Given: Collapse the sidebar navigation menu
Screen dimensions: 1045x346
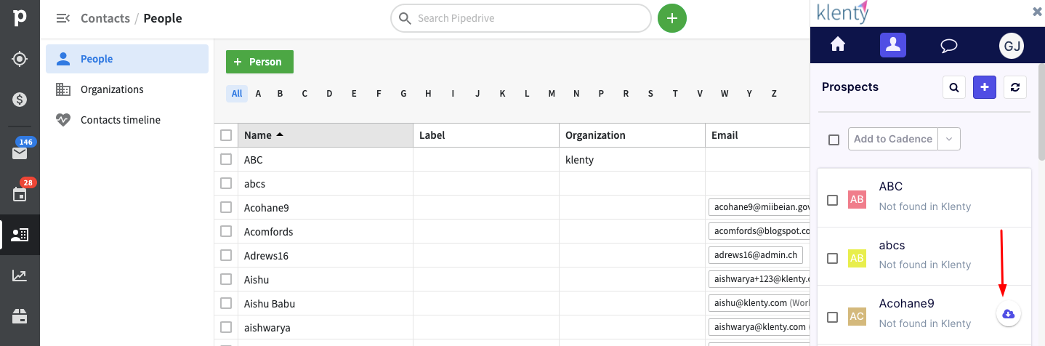Looking at the screenshot, I should (x=63, y=18).
